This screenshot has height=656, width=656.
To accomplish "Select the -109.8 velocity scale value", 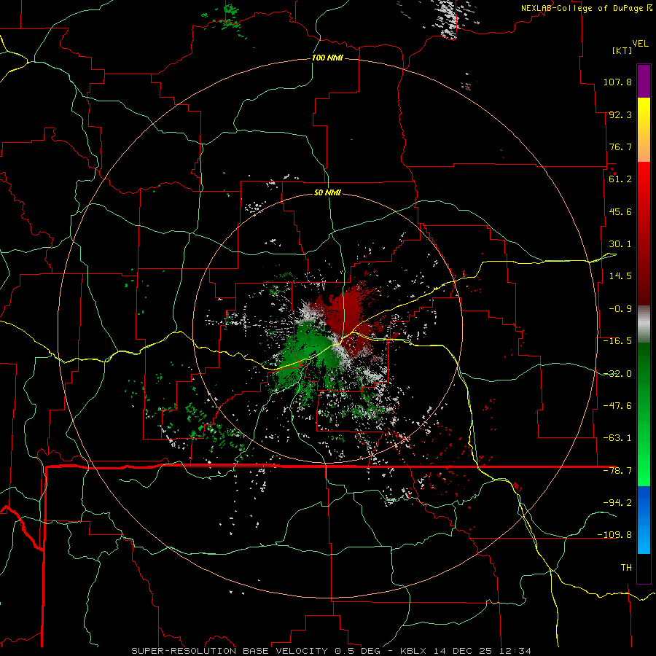I will 614,535.
